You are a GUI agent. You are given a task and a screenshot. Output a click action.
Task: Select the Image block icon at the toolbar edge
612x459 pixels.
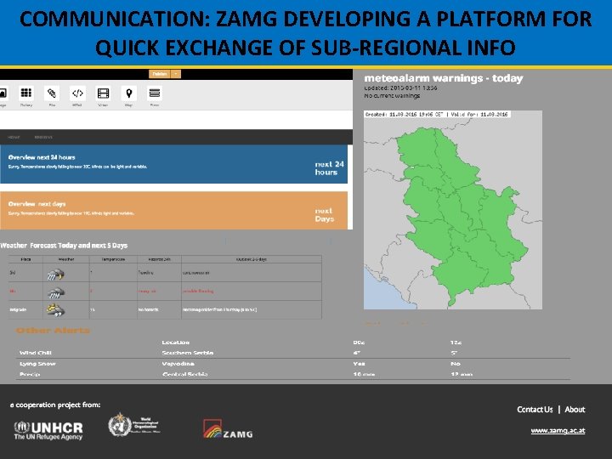pyautogui.click(x=3, y=93)
